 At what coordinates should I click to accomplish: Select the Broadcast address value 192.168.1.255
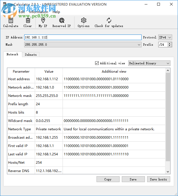47,138
